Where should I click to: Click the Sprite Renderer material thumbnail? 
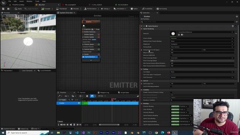(x=173, y=33)
